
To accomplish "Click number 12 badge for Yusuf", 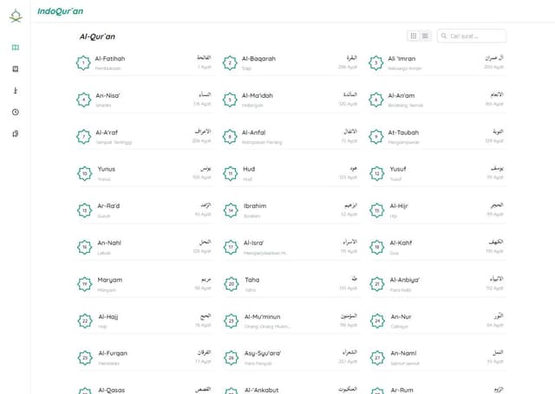I will pyautogui.click(x=377, y=173).
